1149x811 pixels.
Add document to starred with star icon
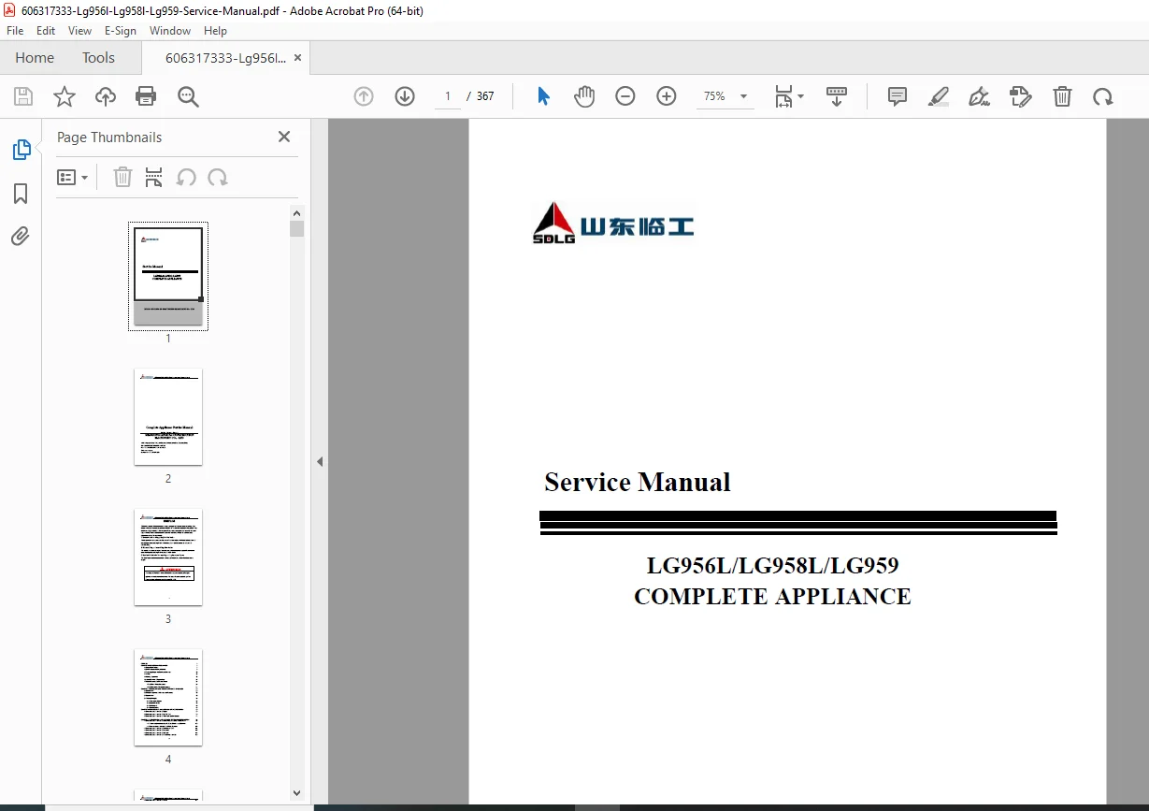pyautogui.click(x=65, y=96)
